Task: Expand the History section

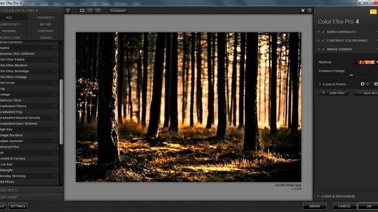Action: tap(31, 197)
